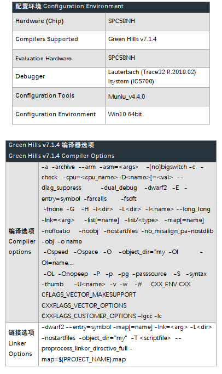Select the Compilers Supported row label
222x374 pixels.
(46, 39)
